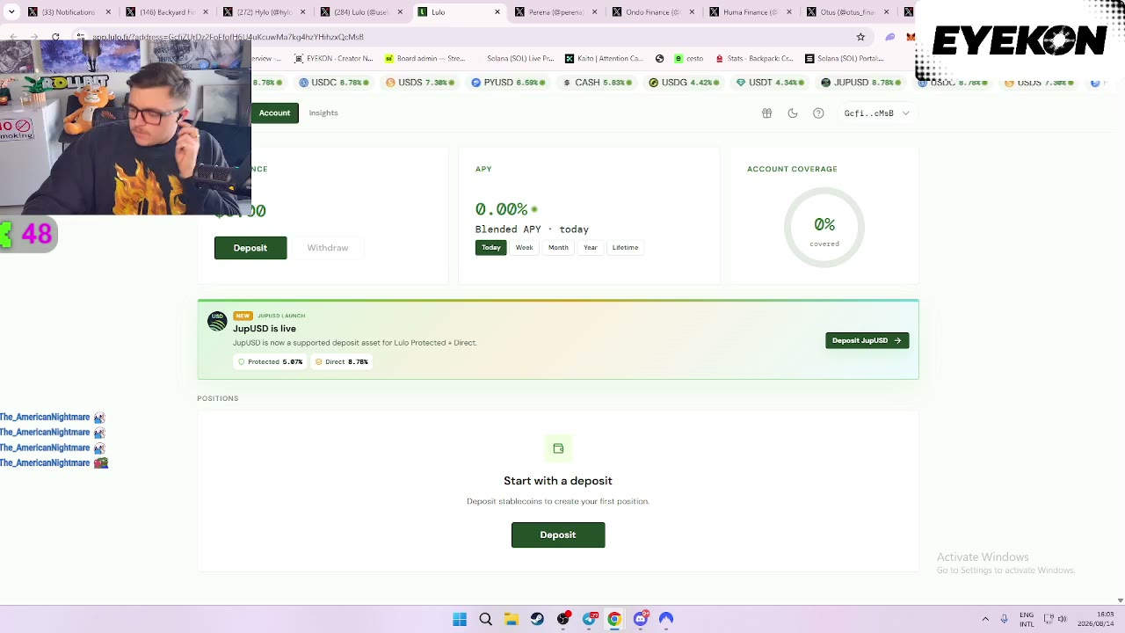Close the (33) Notifications tab

tap(109, 12)
